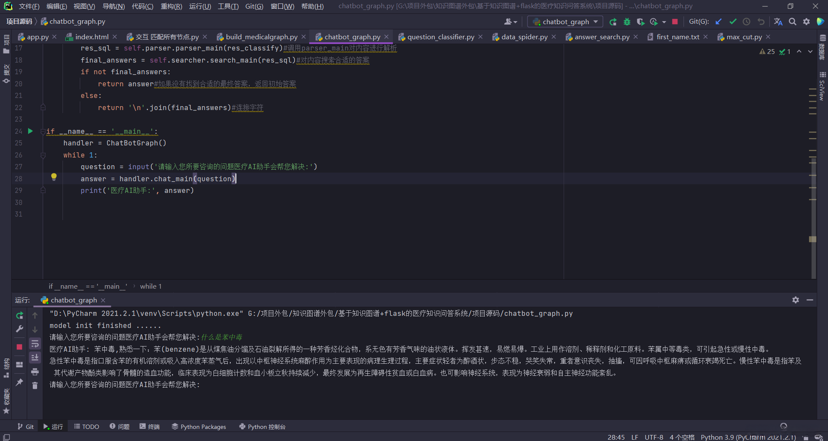The image size is (828, 441).
Task: Click the while 1 breadcrumb
Action: [x=151, y=286]
